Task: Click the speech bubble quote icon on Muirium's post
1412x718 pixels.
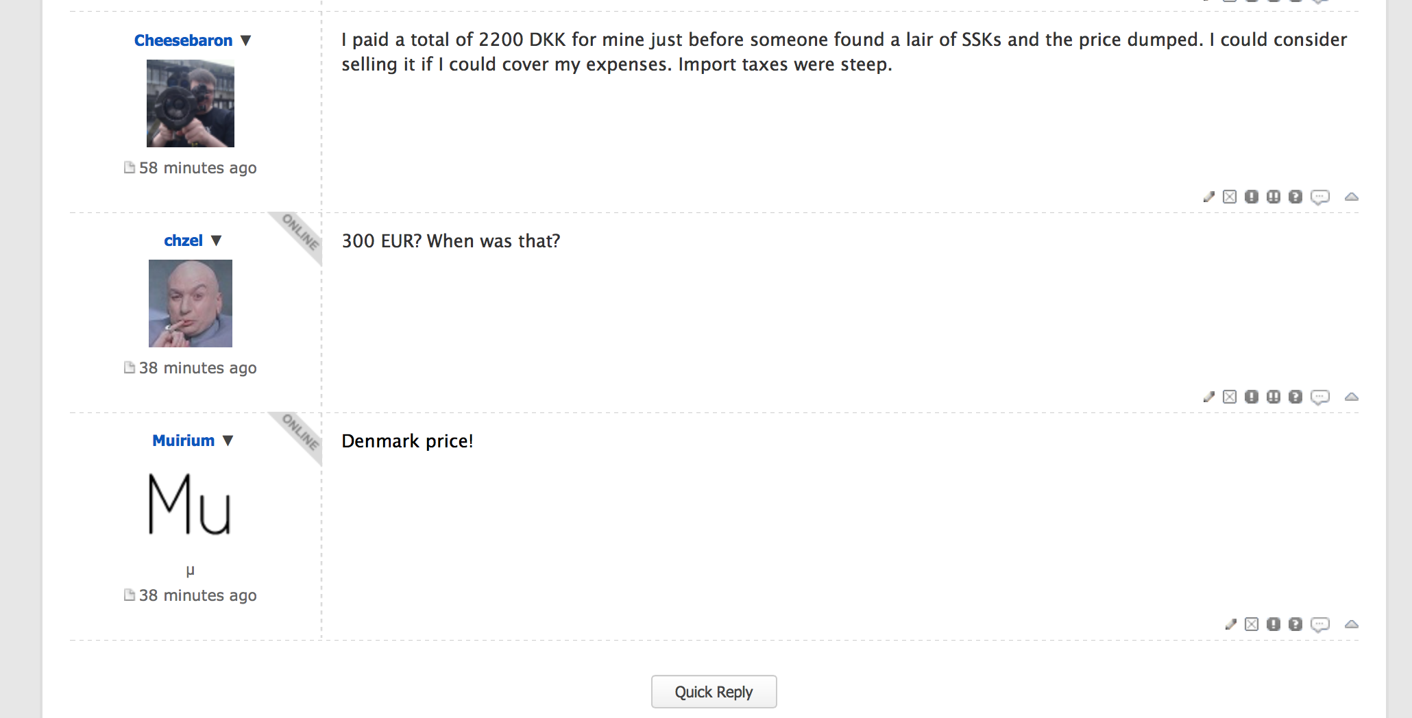Action: (1319, 625)
